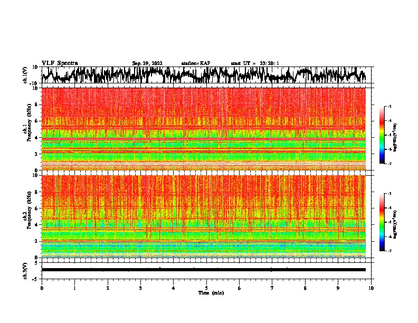Click the ch.1 PSD color scale bar
This screenshot has width=418, height=323.
click(x=382, y=135)
